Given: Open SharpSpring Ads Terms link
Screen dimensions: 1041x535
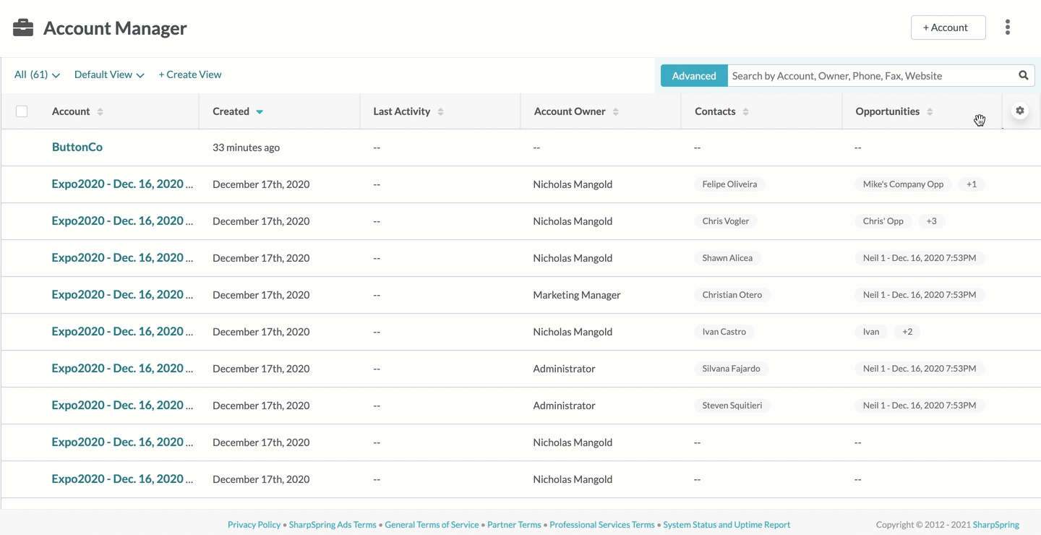Looking at the screenshot, I should [333, 525].
